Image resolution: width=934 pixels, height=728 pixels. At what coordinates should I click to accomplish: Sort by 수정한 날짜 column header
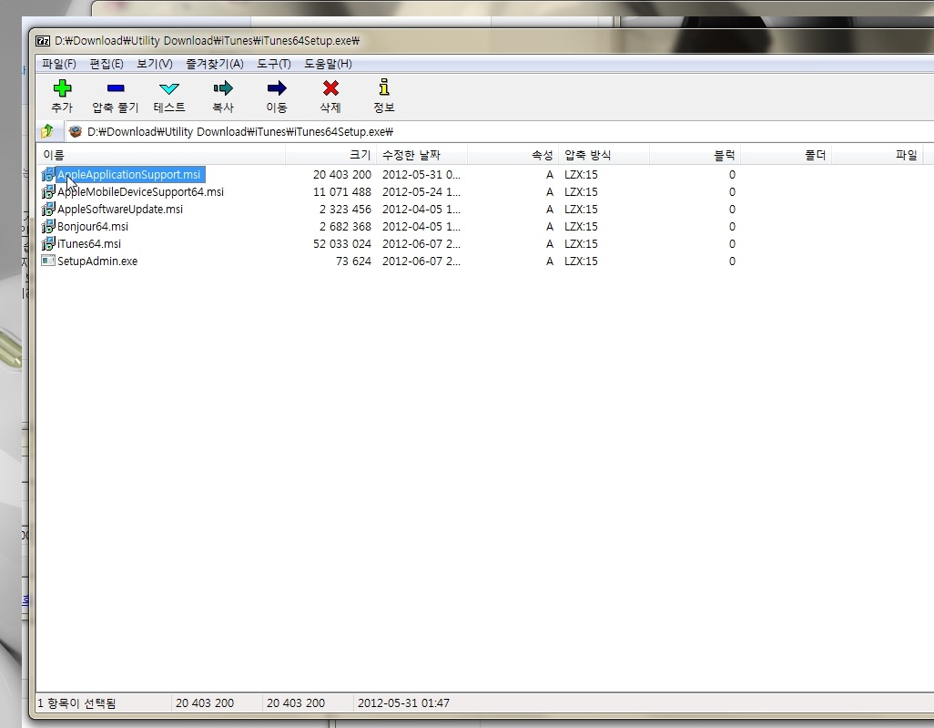[421, 156]
